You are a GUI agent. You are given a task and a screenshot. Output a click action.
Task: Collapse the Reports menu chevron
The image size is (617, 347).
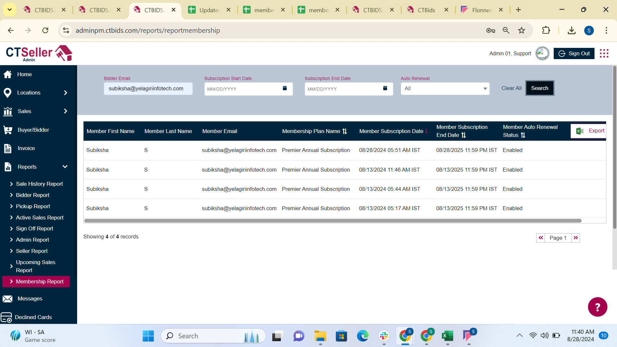[x=65, y=167]
